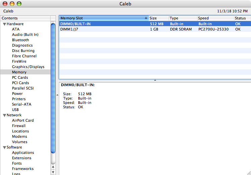Select Applications under Software
This screenshot has height=175, width=251.
click(x=23, y=153)
